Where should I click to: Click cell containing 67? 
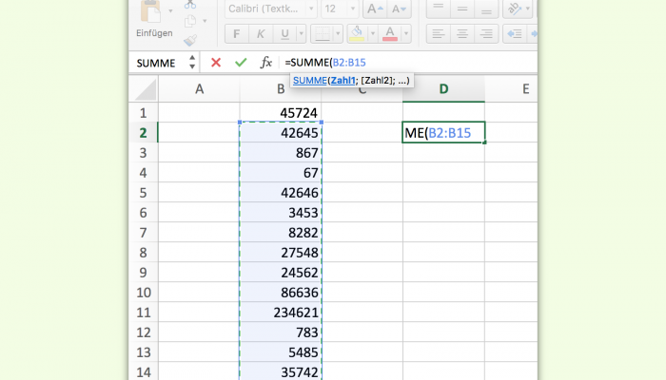coord(281,173)
